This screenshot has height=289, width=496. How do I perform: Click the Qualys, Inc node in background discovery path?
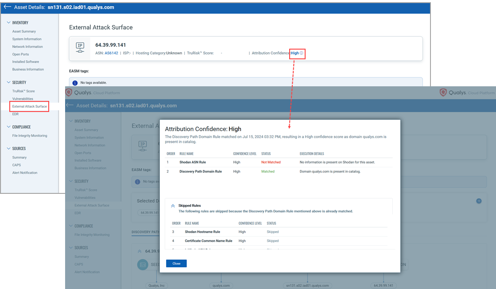(x=157, y=285)
